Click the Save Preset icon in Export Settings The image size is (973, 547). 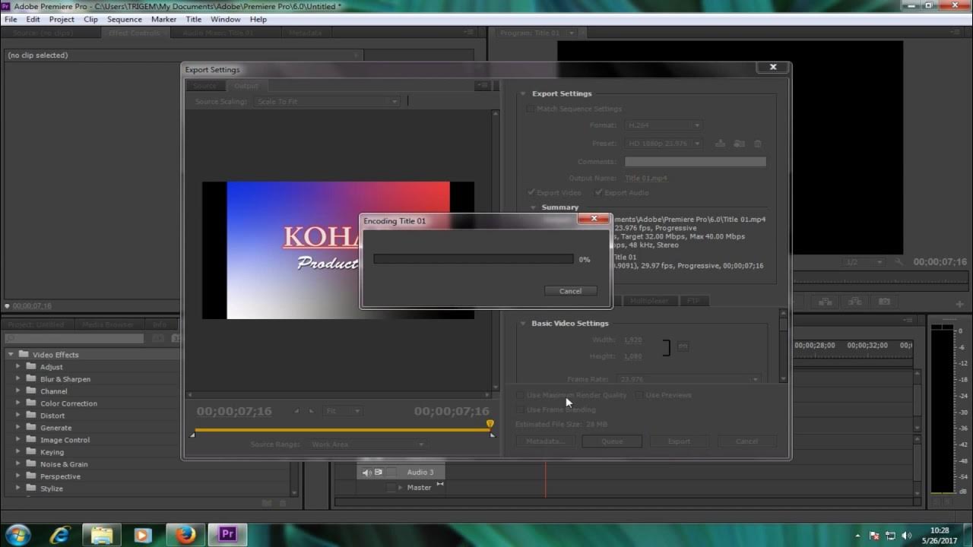(x=720, y=144)
